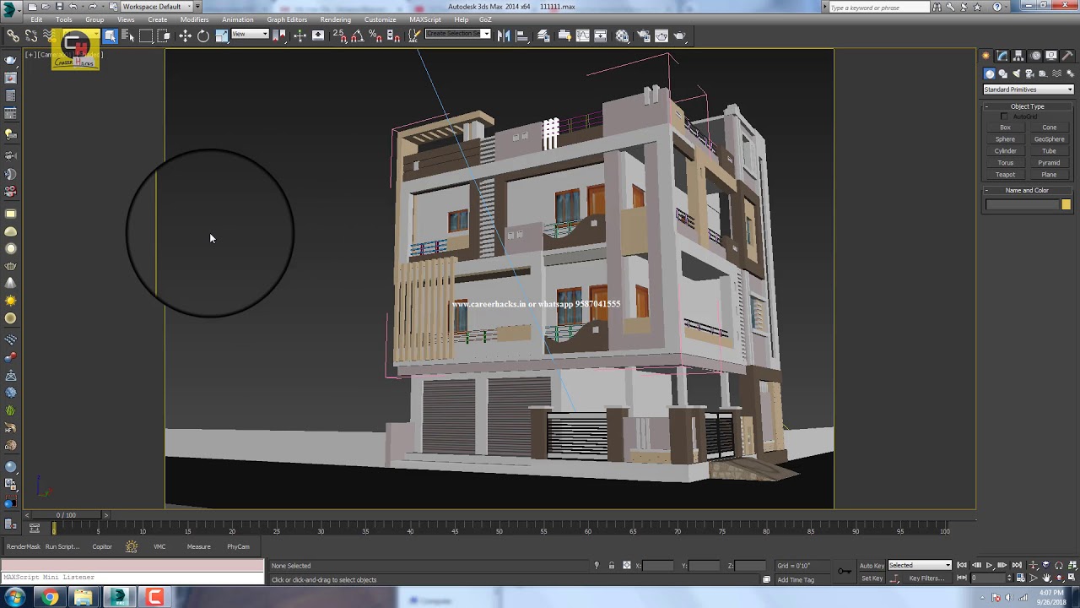Screen dimensions: 1080x608
Task: Toggle Isolate Selection lightbulb icon
Action: coord(597,565)
